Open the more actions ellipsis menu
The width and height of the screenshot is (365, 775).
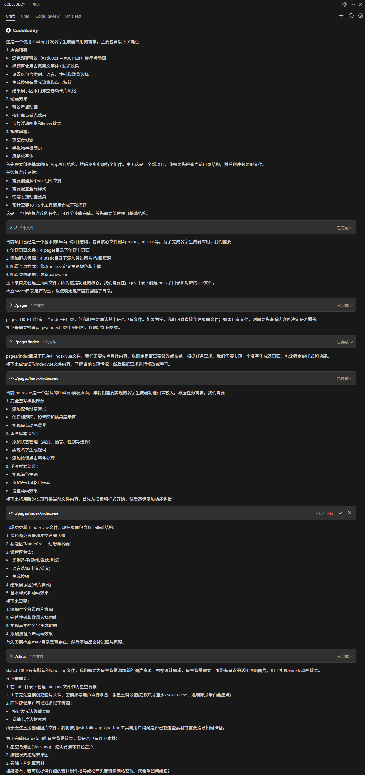(x=352, y=4)
